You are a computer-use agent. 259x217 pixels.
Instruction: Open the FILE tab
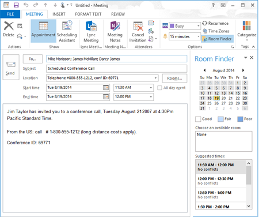click(x=10, y=14)
